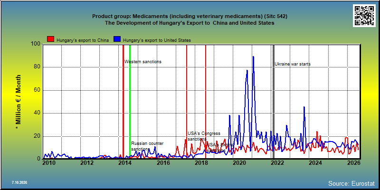
Task: Click the "USA's Congress sanctions" annotation
Action: 204,136
